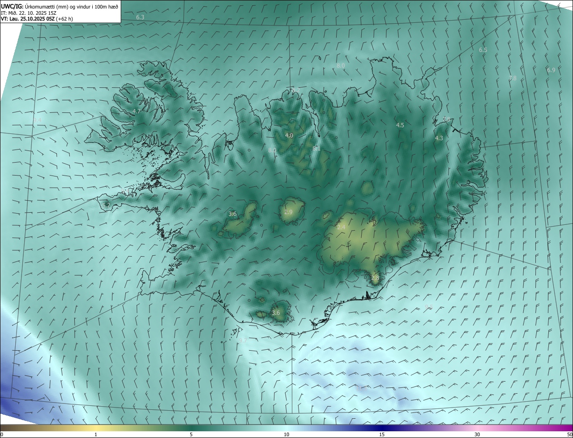Viewport: 573px width, 438px height.
Task: Click the 15 tick on the colour scale
Action: coord(382,434)
